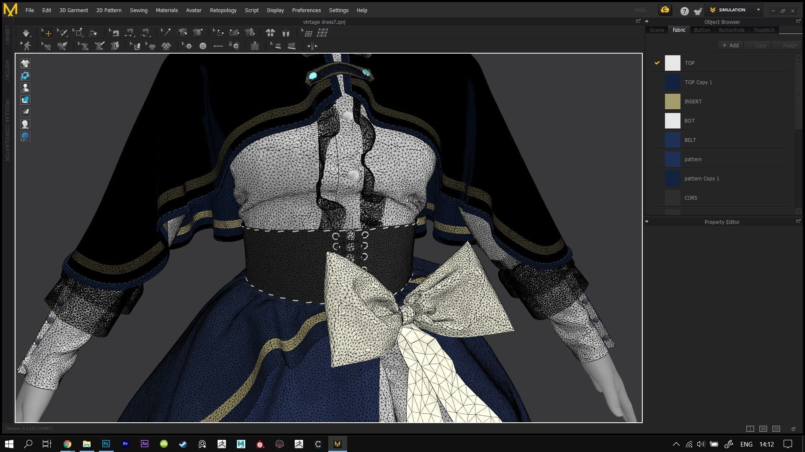Screen dimensions: 805x452
Task: Click the walking avatar tool icon
Action: [x=26, y=46]
